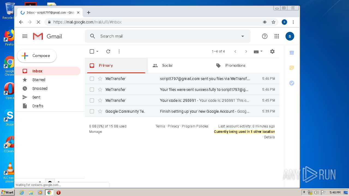Click the search magnifier icon
The width and height of the screenshot is (349, 196).
coord(93,36)
